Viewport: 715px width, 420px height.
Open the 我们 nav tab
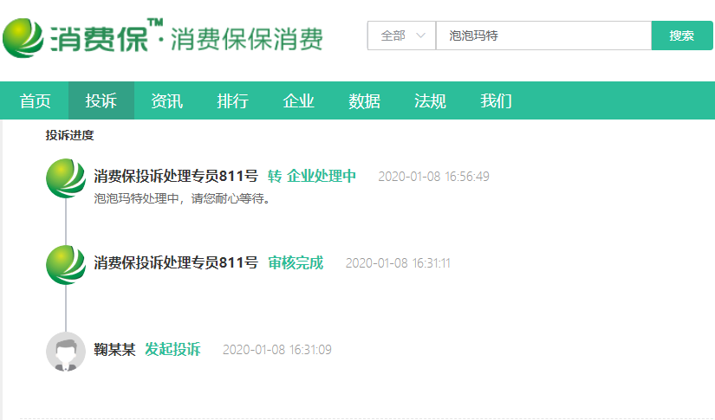pyautogui.click(x=496, y=100)
